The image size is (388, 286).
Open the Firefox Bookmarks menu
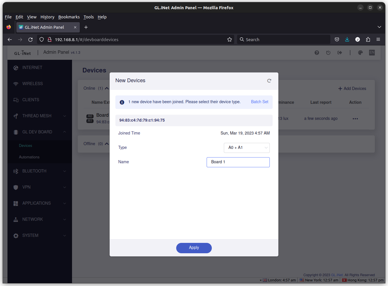69,17
